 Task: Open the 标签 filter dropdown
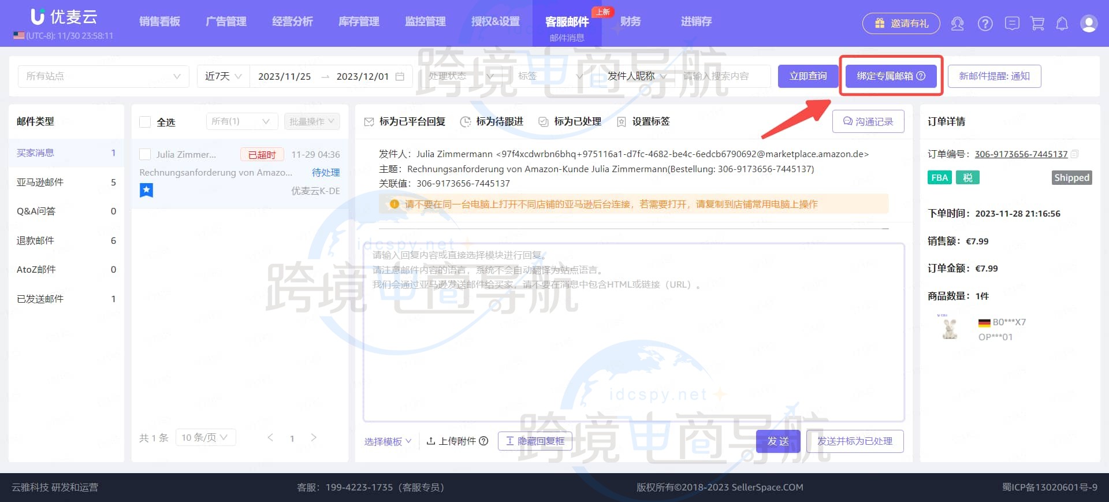pos(550,76)
